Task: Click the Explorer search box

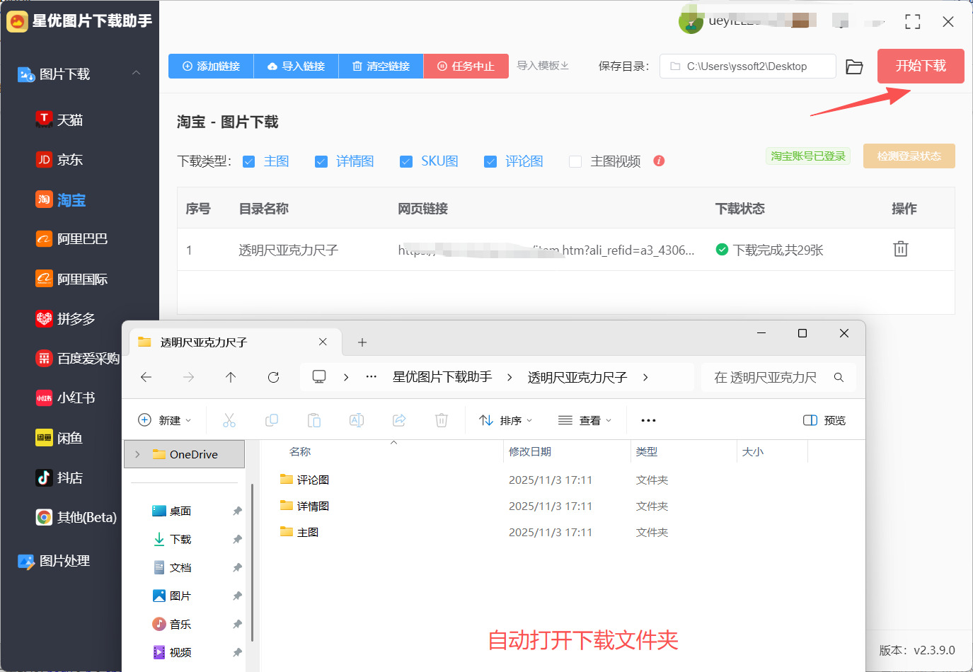Action: [778, 378]
